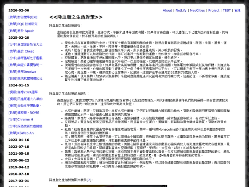Go to the NeoCities navigation link
249x187 pixels.
click(x=197, y=10)
